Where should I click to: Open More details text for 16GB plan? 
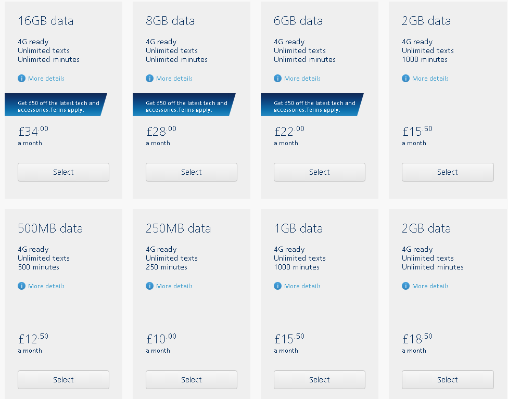(46, 79)
